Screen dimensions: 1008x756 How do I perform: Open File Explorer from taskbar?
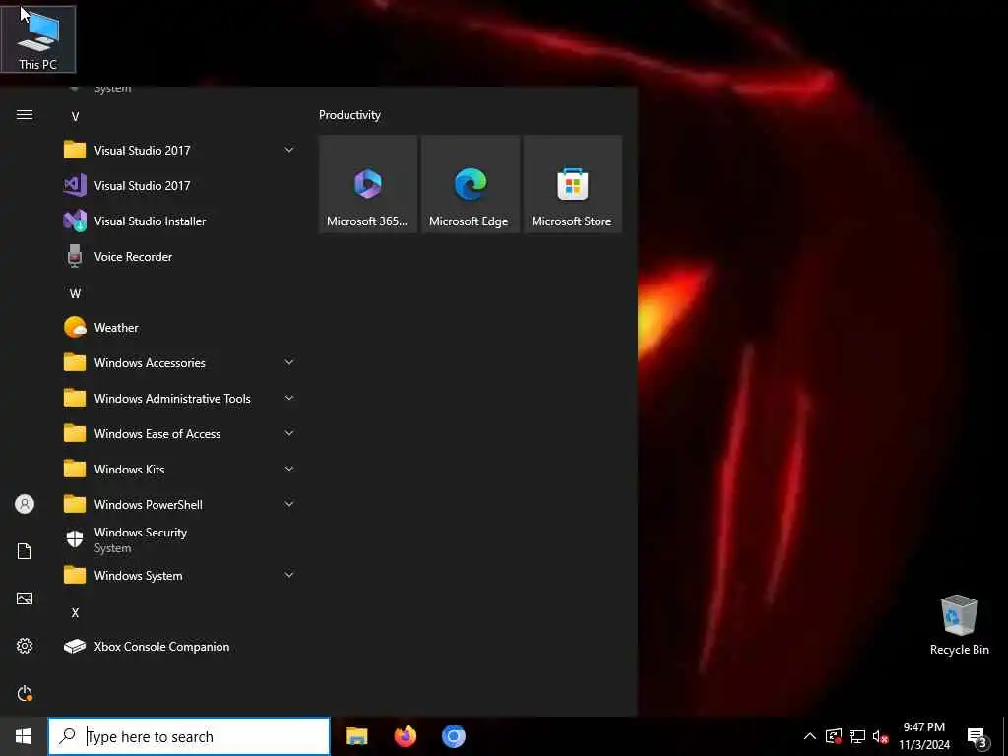pyautogui.click(x=356, y=736)
